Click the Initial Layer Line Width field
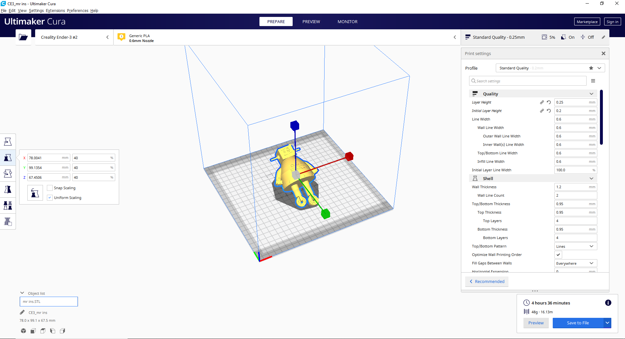This screenshot has width=625, height=339. coord(576,170)
